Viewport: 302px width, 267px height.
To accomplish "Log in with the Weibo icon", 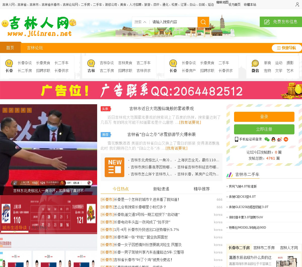I will (280, 139).
